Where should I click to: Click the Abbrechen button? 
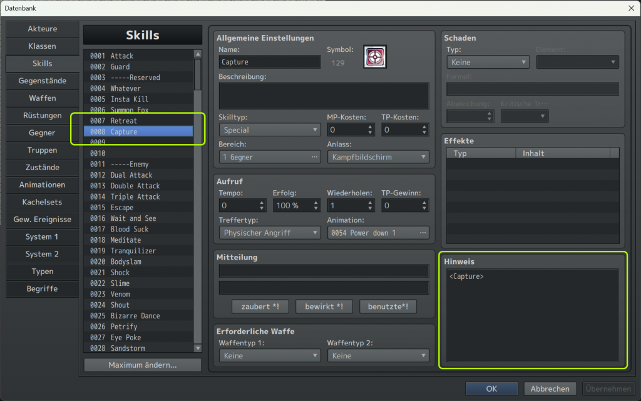pos(551,388)
